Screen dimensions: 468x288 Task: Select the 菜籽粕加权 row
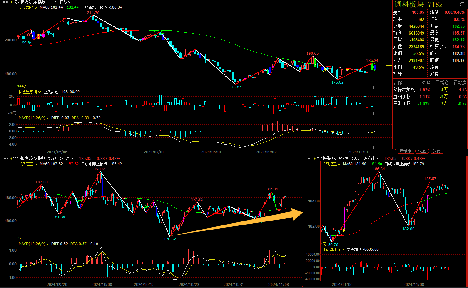pos(404,90)
